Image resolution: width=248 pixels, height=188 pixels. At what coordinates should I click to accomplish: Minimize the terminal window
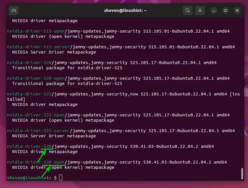[214, 10]
